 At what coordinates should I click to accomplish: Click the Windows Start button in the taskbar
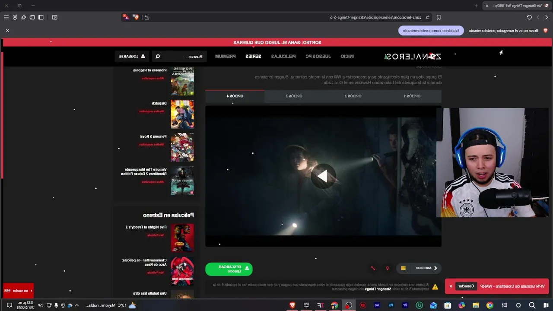tap(546, 305)
